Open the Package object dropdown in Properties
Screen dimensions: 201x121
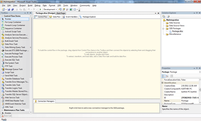click(200, 72)
